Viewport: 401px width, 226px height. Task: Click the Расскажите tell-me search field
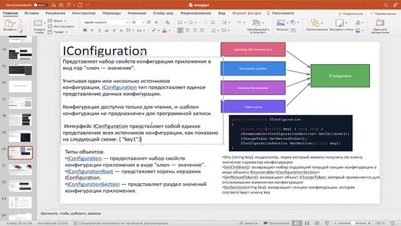coord(281,13)
